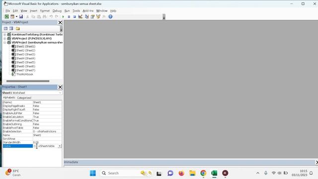
Task: Click the taskbar Search box
Action: (x=126, y=173)
